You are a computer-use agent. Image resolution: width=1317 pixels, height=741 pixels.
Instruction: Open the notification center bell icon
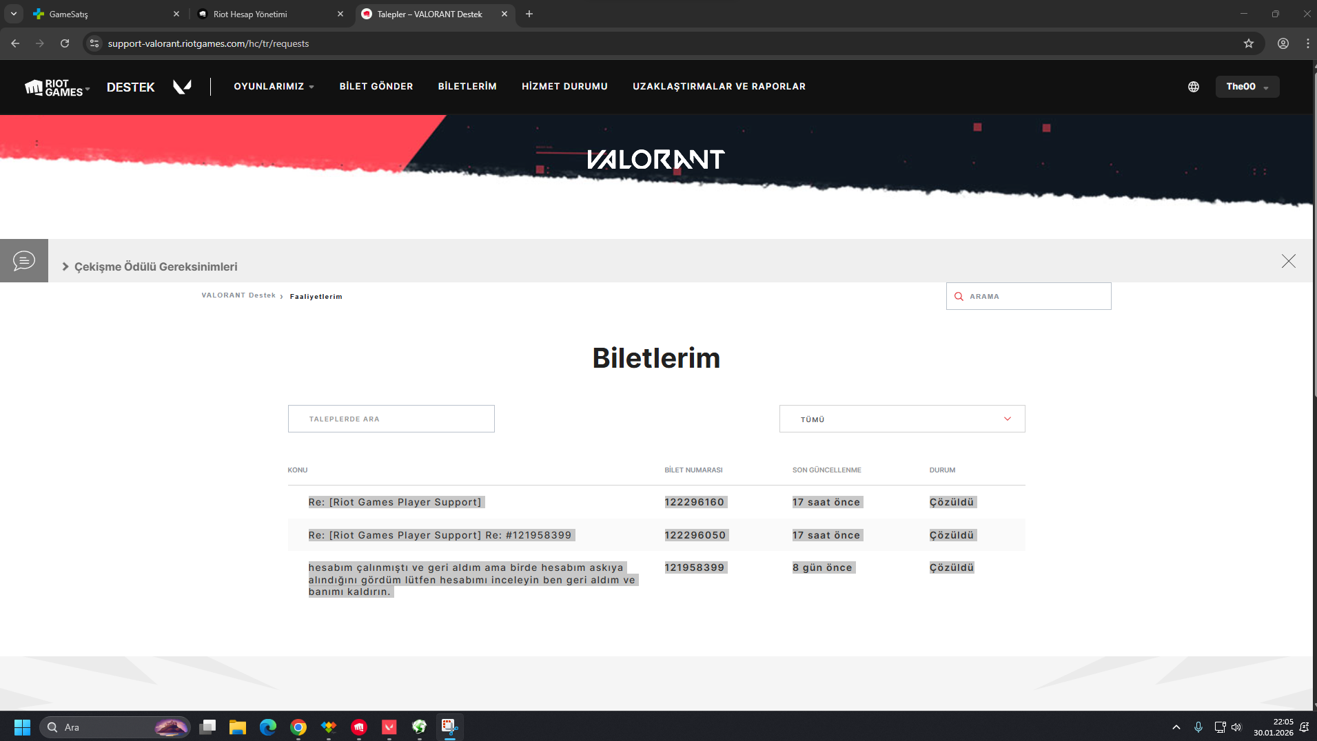tap(1304, 727)
